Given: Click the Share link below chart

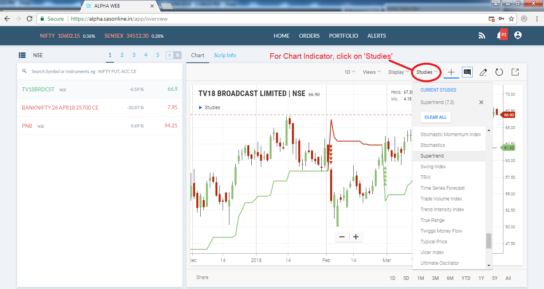Looking at the screenshot, I should point(202,277).
